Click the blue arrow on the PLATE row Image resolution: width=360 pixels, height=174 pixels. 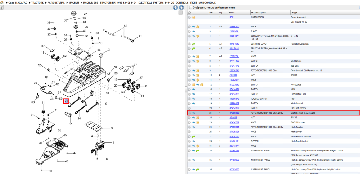point(193,31)
